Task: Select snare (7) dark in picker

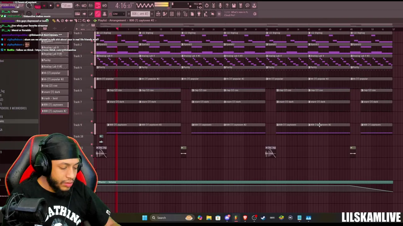Action: [x=55, y=92]
